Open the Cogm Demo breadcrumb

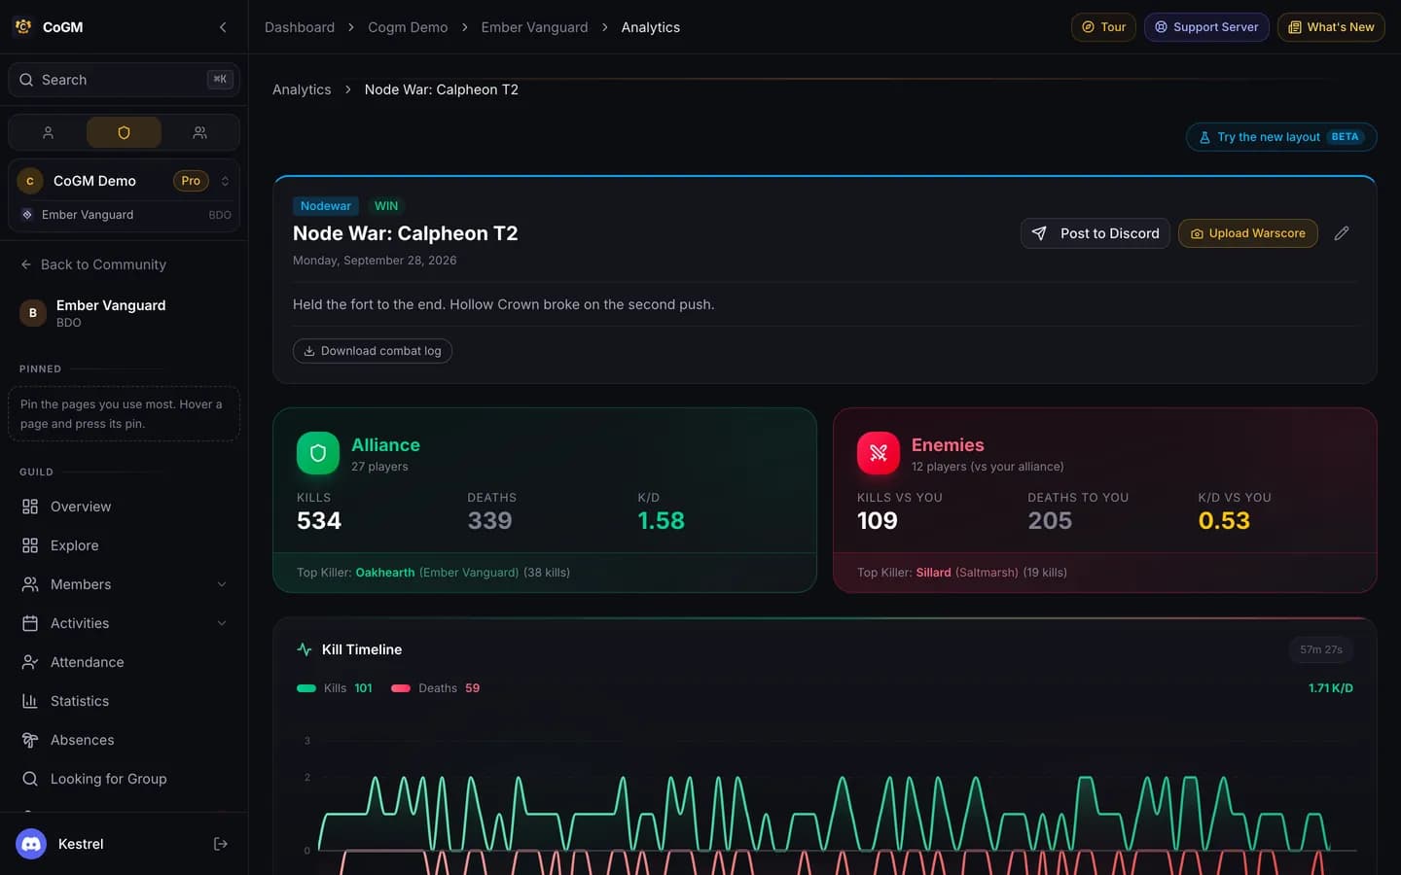408,27
